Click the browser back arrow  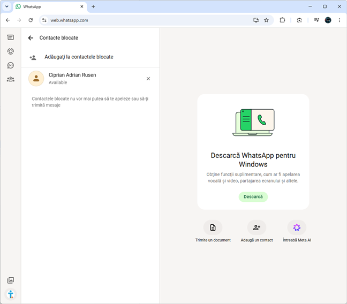pyautogui.click(x=7, y=20)
